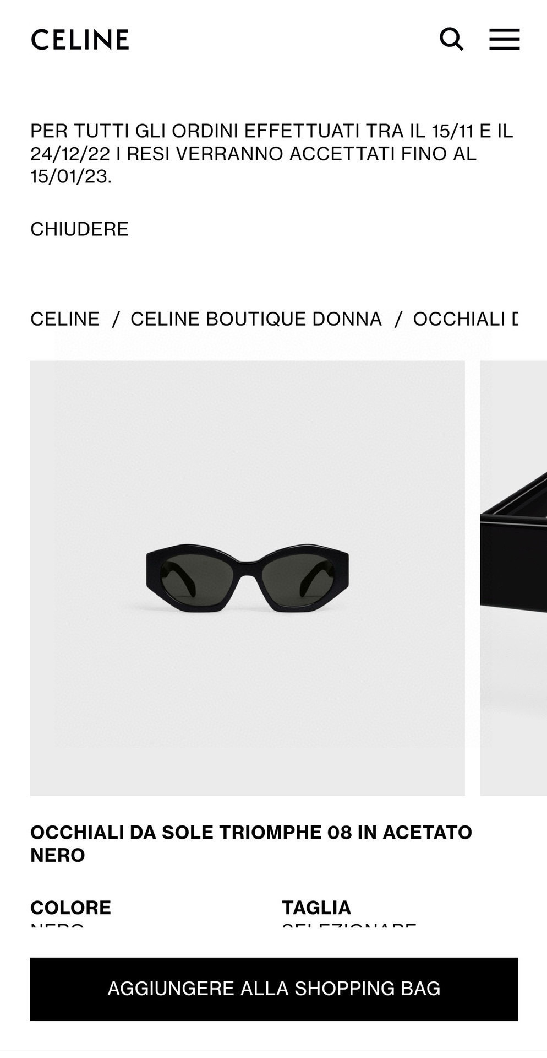547x1058 pixels.
Task: Open the truncated OCCHIALI breadcrumb
Action: pos(466,319)
